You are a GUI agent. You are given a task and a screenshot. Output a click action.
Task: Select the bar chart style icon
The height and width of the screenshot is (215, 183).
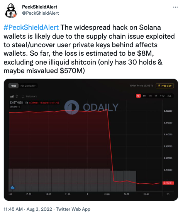click(12, 96)
